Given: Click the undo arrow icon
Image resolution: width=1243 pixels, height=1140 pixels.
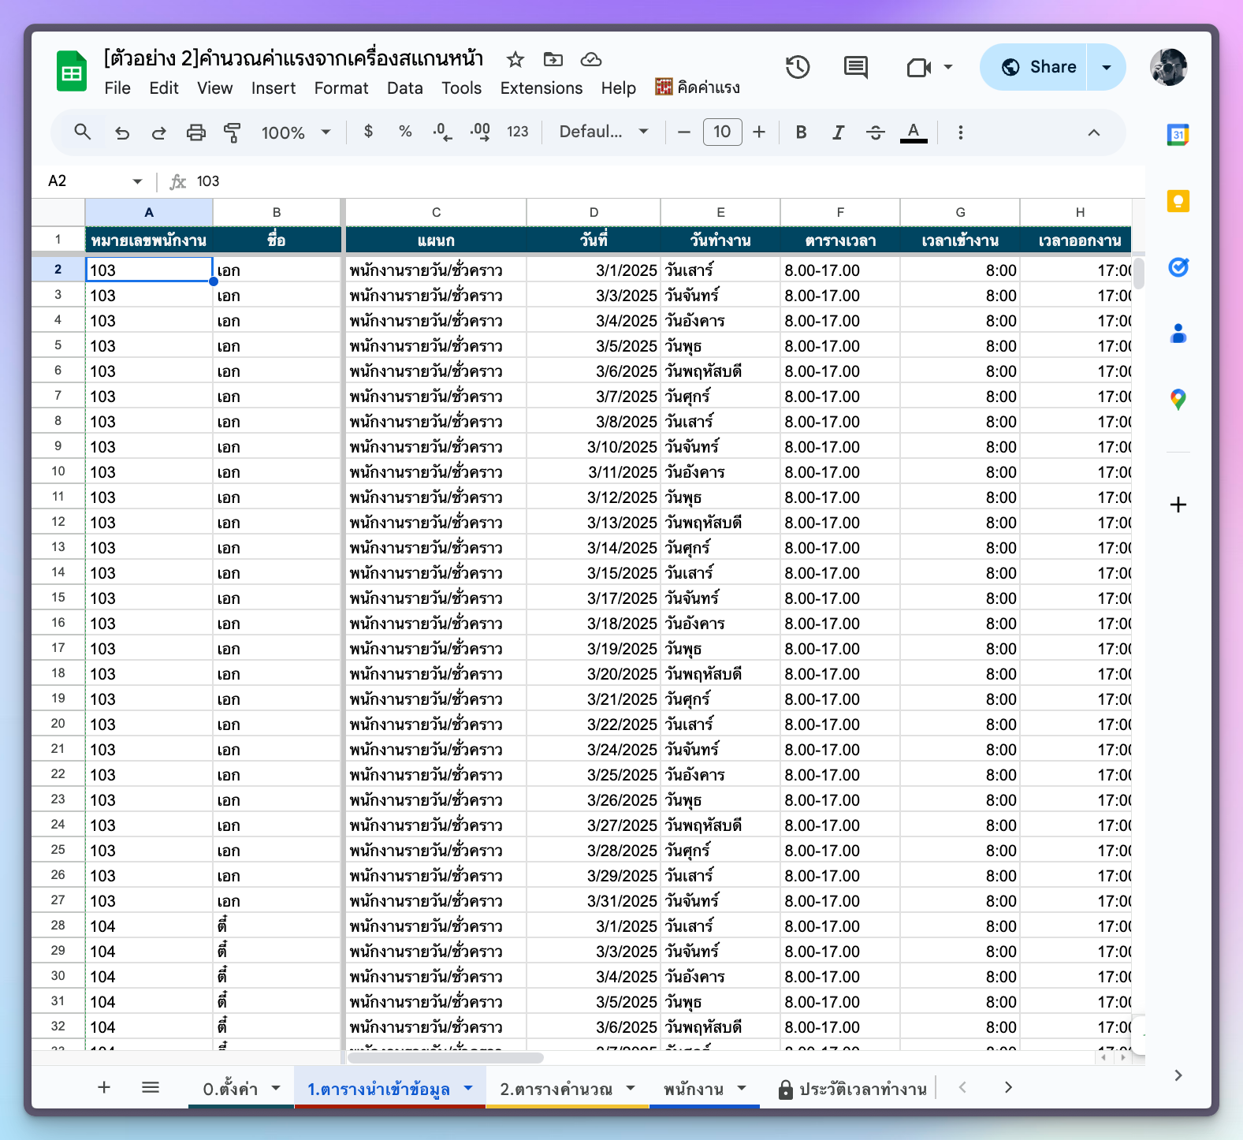Looking at the screenshot, I should click(122, 132).
